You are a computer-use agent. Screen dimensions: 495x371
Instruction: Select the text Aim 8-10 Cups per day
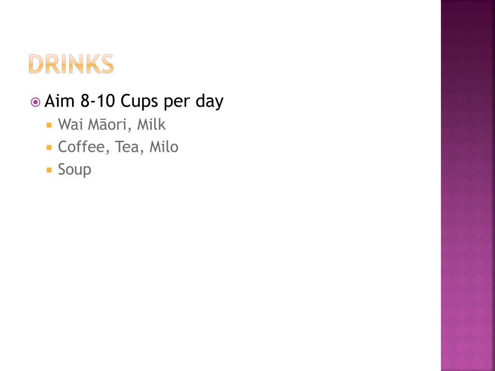click(134, 101)
